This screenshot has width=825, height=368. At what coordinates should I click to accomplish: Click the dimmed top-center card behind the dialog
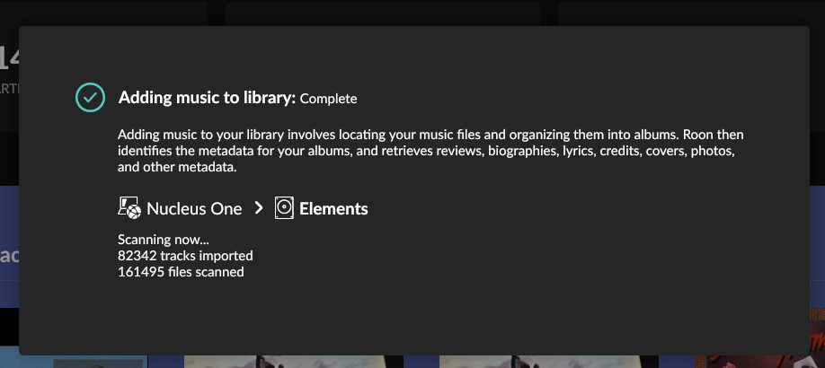(382, 13)
